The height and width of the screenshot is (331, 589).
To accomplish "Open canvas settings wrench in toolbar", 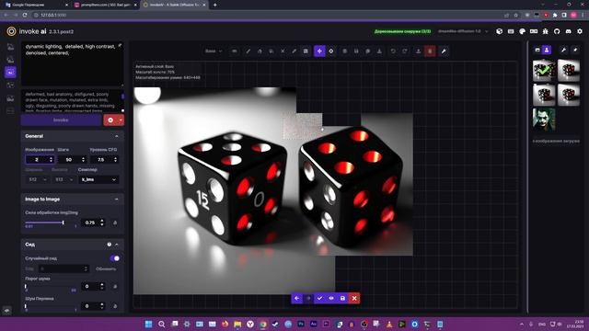I will 444,51.
